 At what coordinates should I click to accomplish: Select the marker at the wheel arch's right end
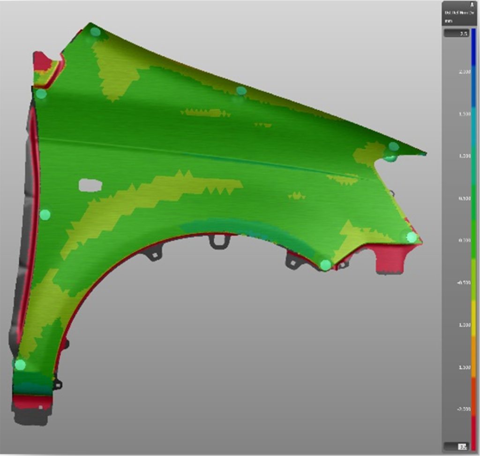point(325,265)
